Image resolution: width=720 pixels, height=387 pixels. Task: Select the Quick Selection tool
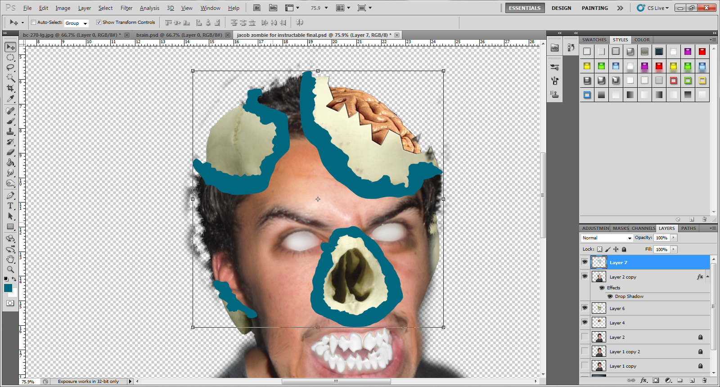10,78
